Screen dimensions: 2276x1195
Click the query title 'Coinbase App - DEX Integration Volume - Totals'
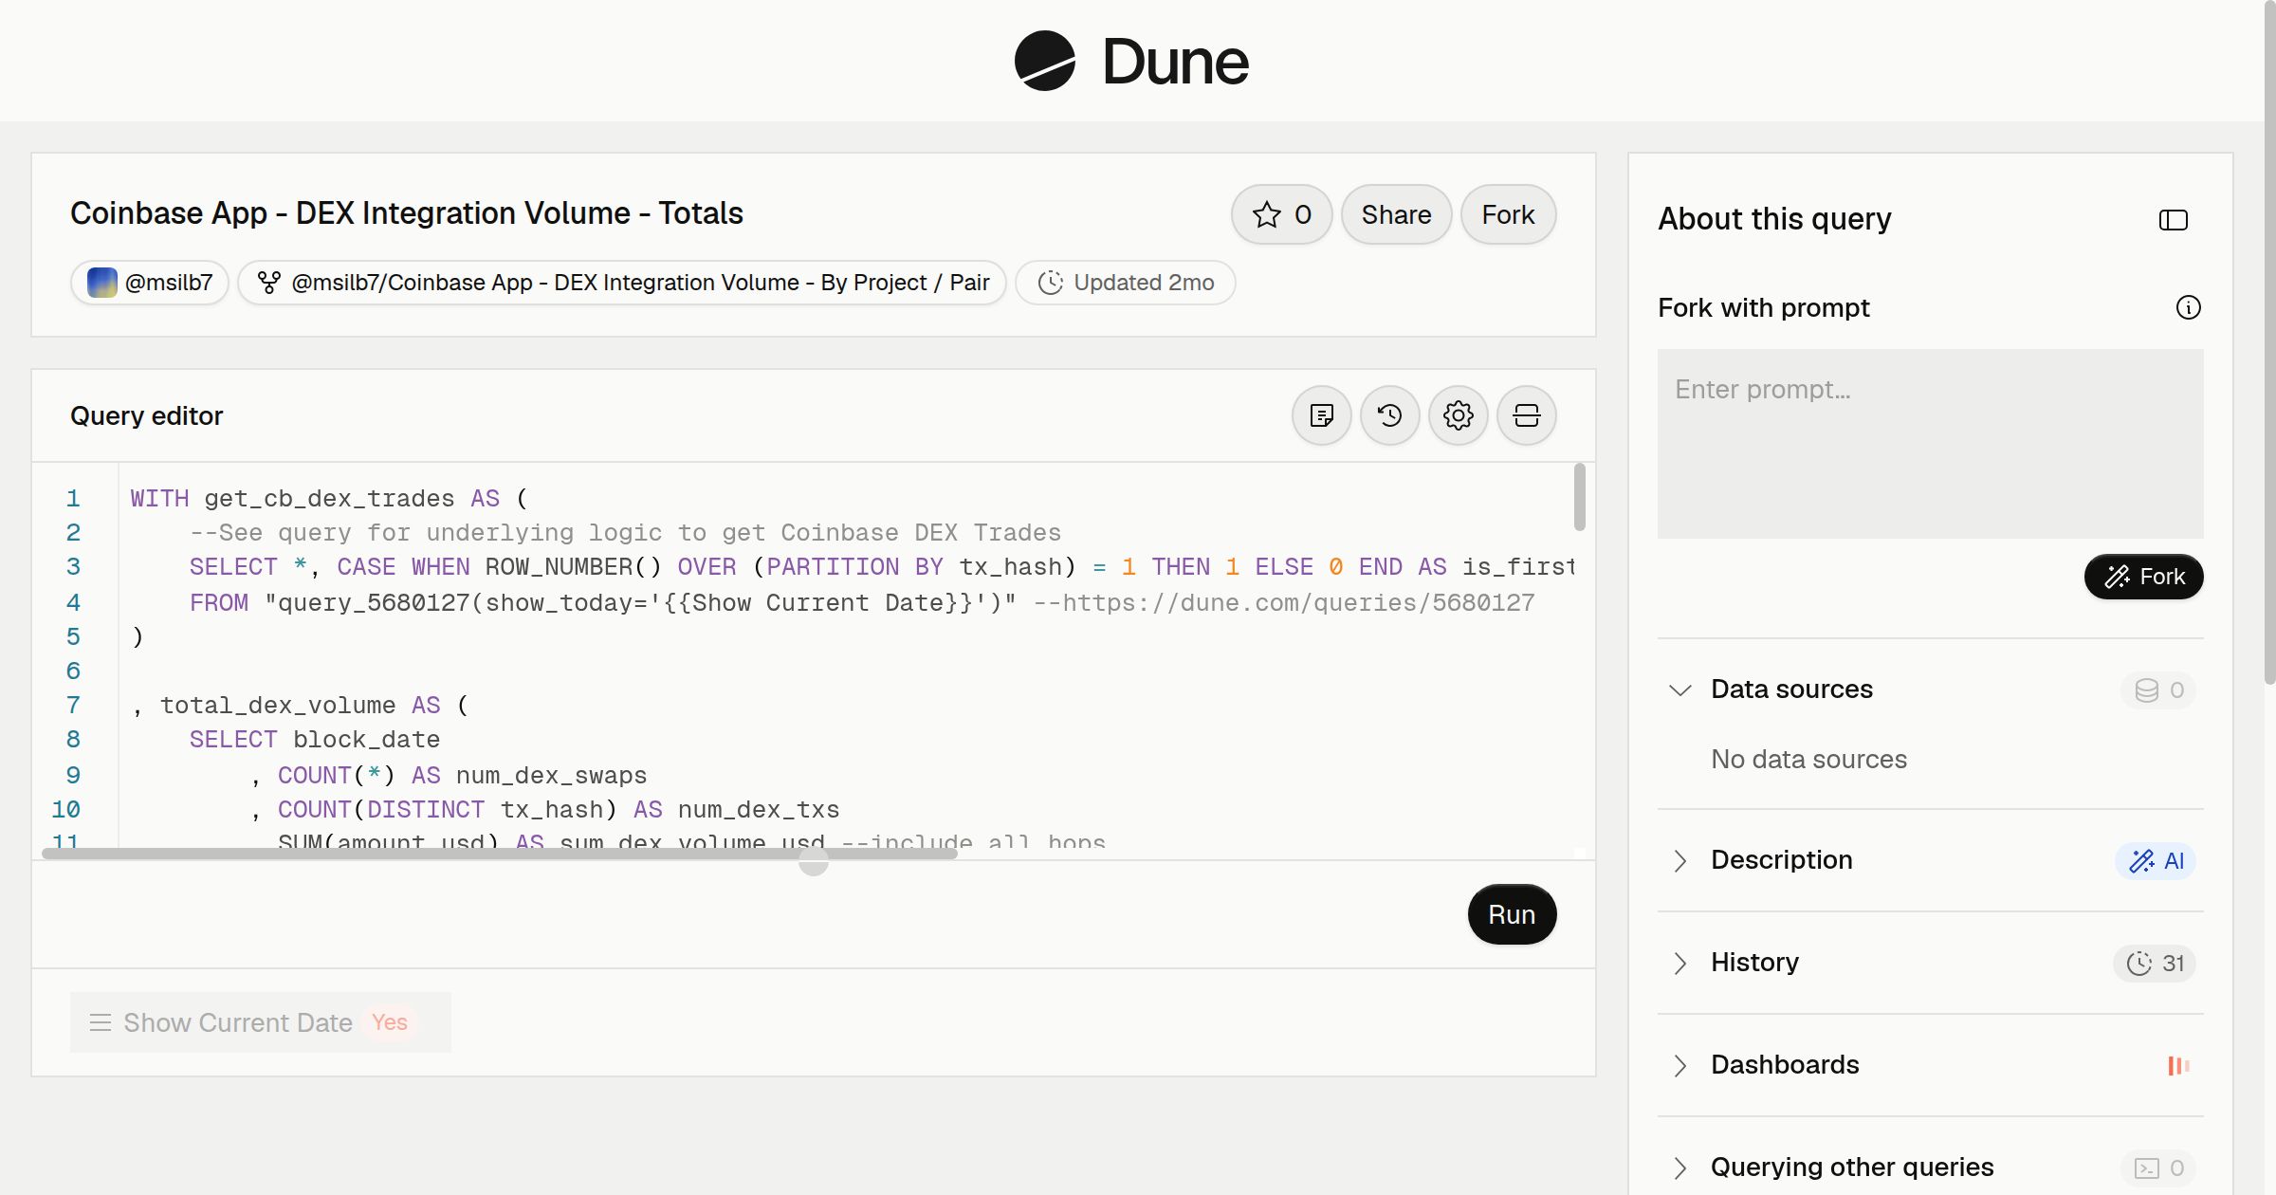coord(407,213)
